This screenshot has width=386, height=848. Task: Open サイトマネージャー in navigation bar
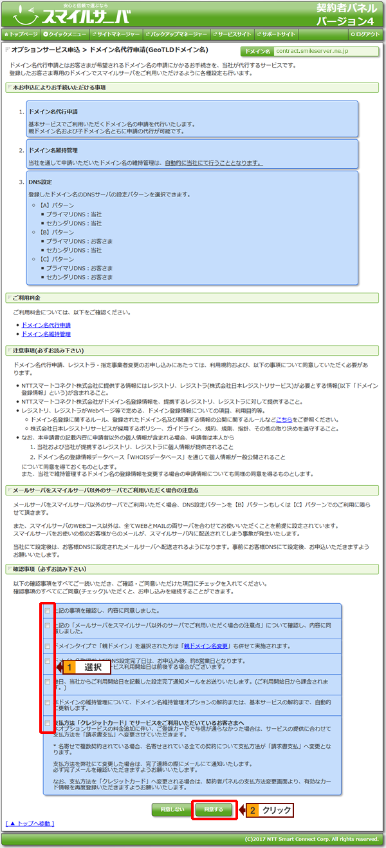116,34
